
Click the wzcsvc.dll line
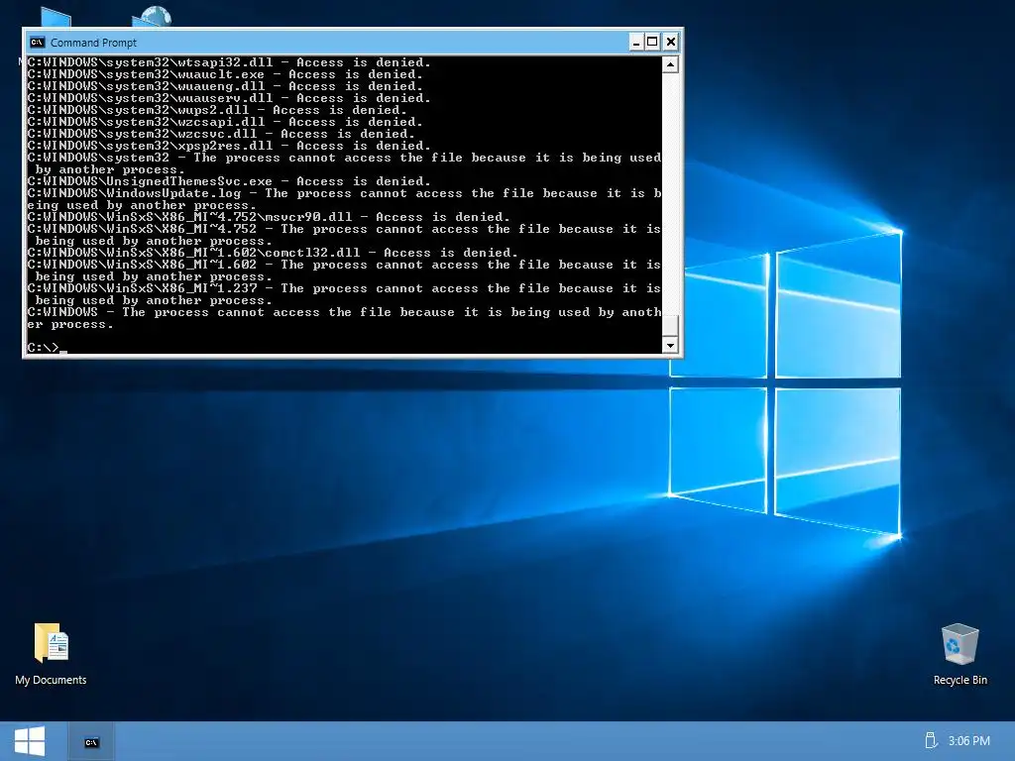click(x=221, y=134)
